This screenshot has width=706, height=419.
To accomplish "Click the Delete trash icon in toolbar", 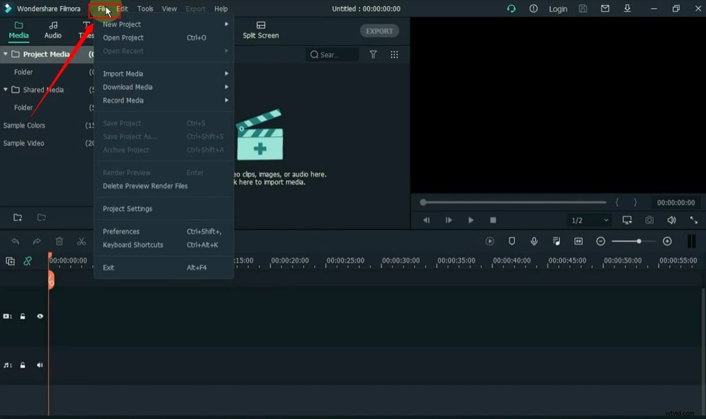I will coord(59,241).
